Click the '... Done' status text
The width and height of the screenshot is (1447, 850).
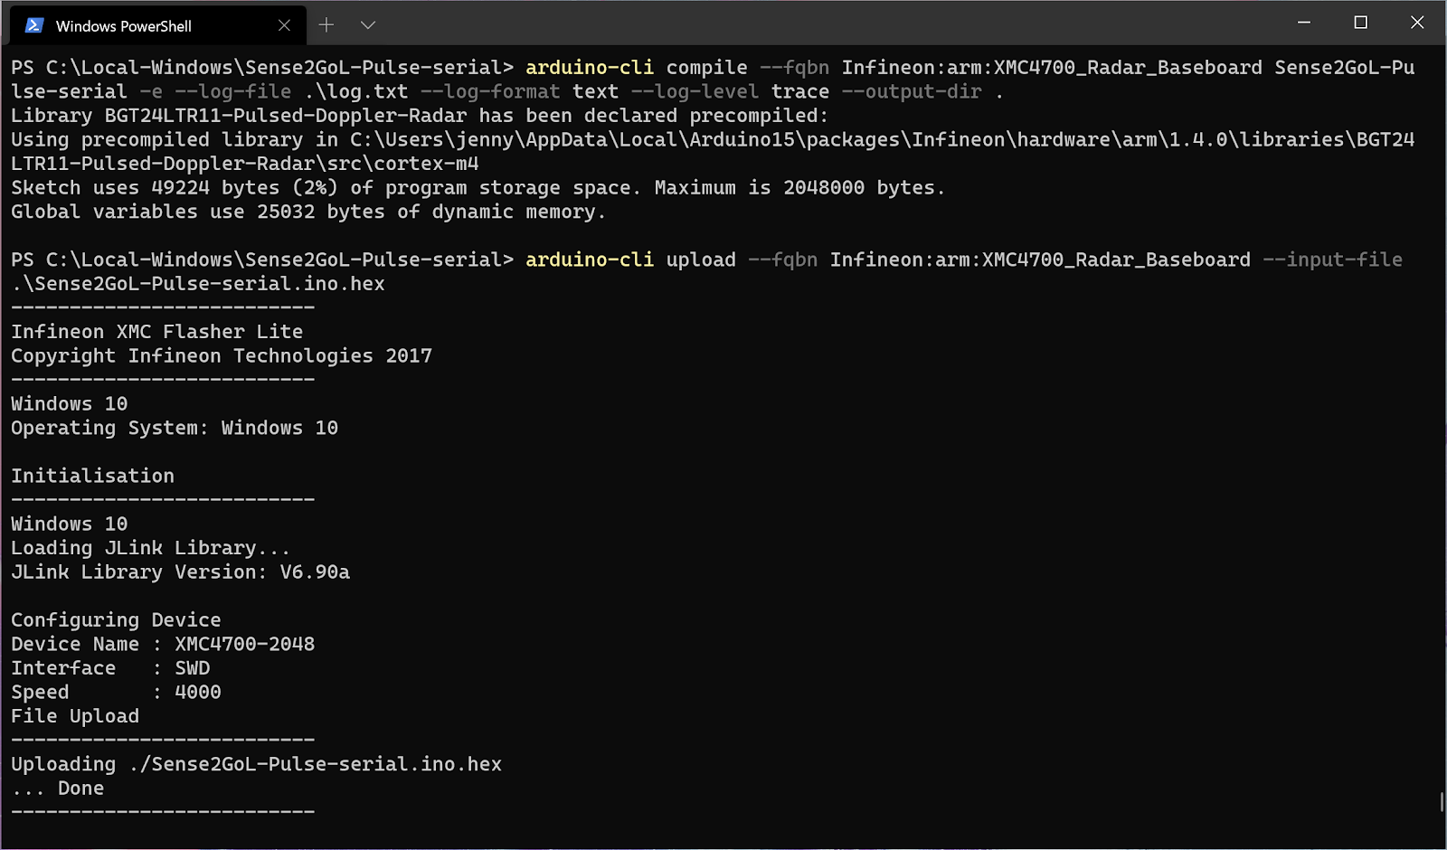[x=58, y=789]
